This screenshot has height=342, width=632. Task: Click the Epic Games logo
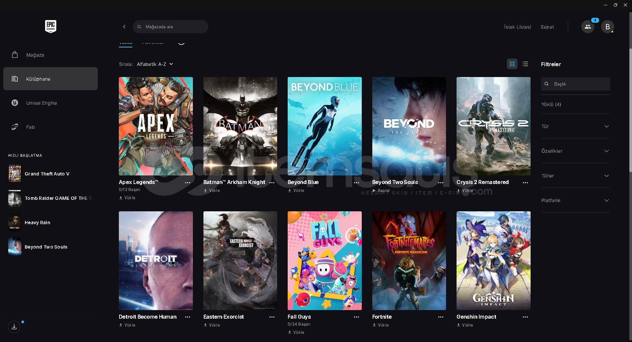coord(51,26)
